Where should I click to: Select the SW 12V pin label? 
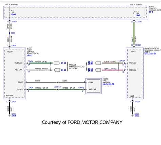pos(20,90)
